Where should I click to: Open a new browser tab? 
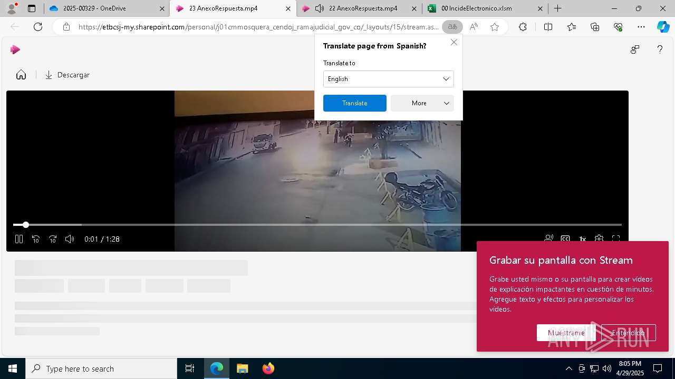coord(557,8)
